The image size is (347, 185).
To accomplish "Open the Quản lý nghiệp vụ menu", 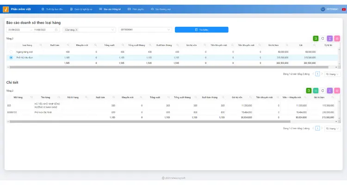I will [81, 9].
